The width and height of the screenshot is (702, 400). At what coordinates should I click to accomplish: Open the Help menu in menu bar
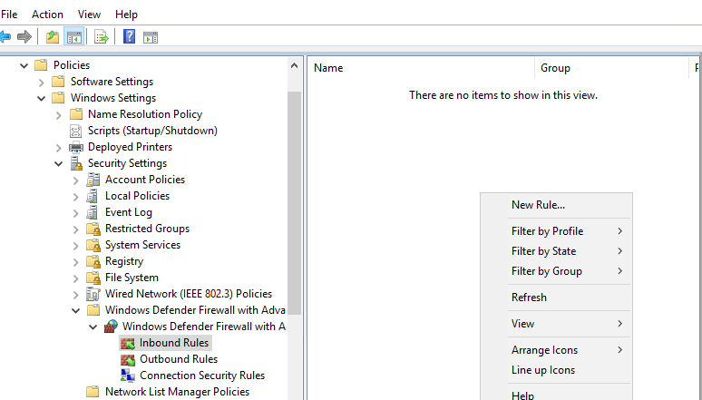pyautogui.click(x=126, y=15)
